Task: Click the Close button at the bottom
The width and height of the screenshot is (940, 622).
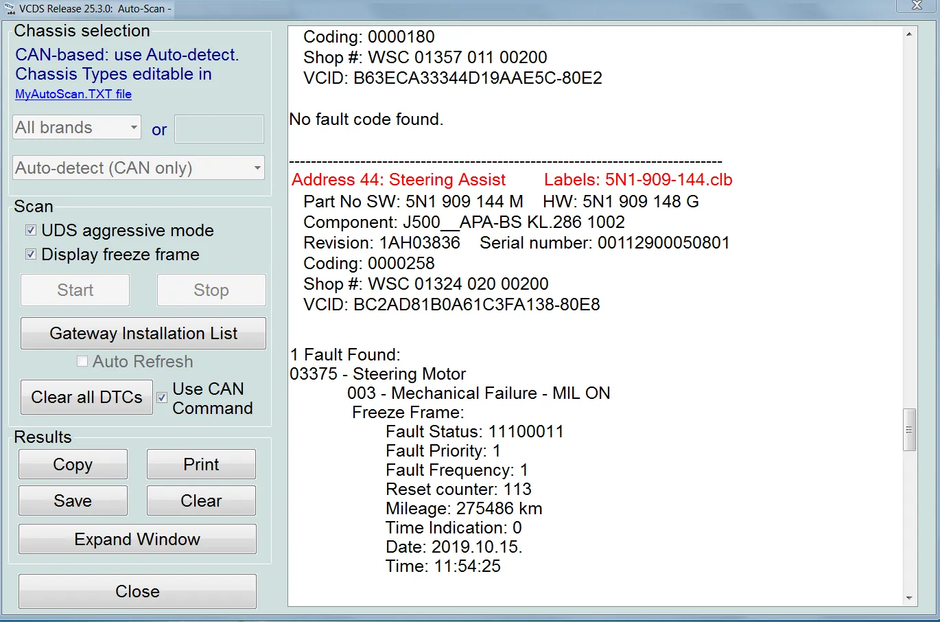Action: 137,592
